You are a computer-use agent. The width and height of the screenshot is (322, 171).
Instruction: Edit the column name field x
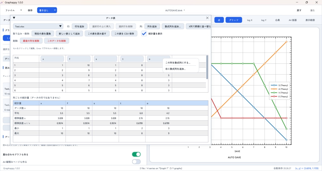tap(52, 59)
